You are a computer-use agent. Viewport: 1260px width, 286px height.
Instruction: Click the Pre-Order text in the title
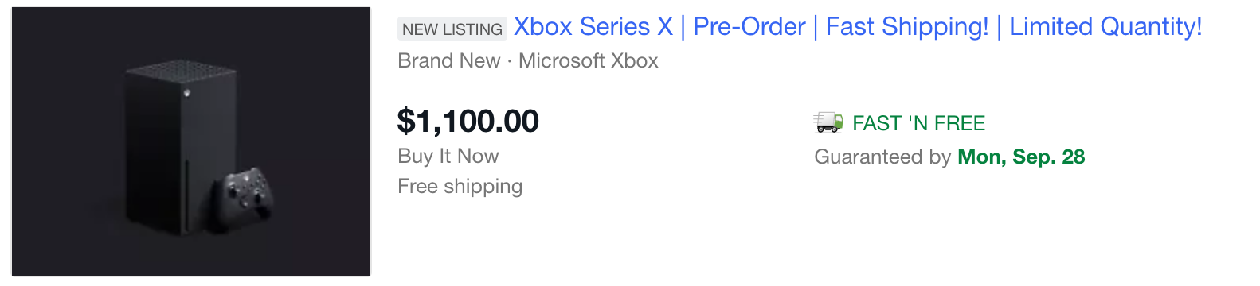coord(749,27)
